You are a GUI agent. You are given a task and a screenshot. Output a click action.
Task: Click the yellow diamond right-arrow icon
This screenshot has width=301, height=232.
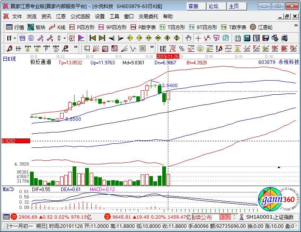tap(140, 38)
